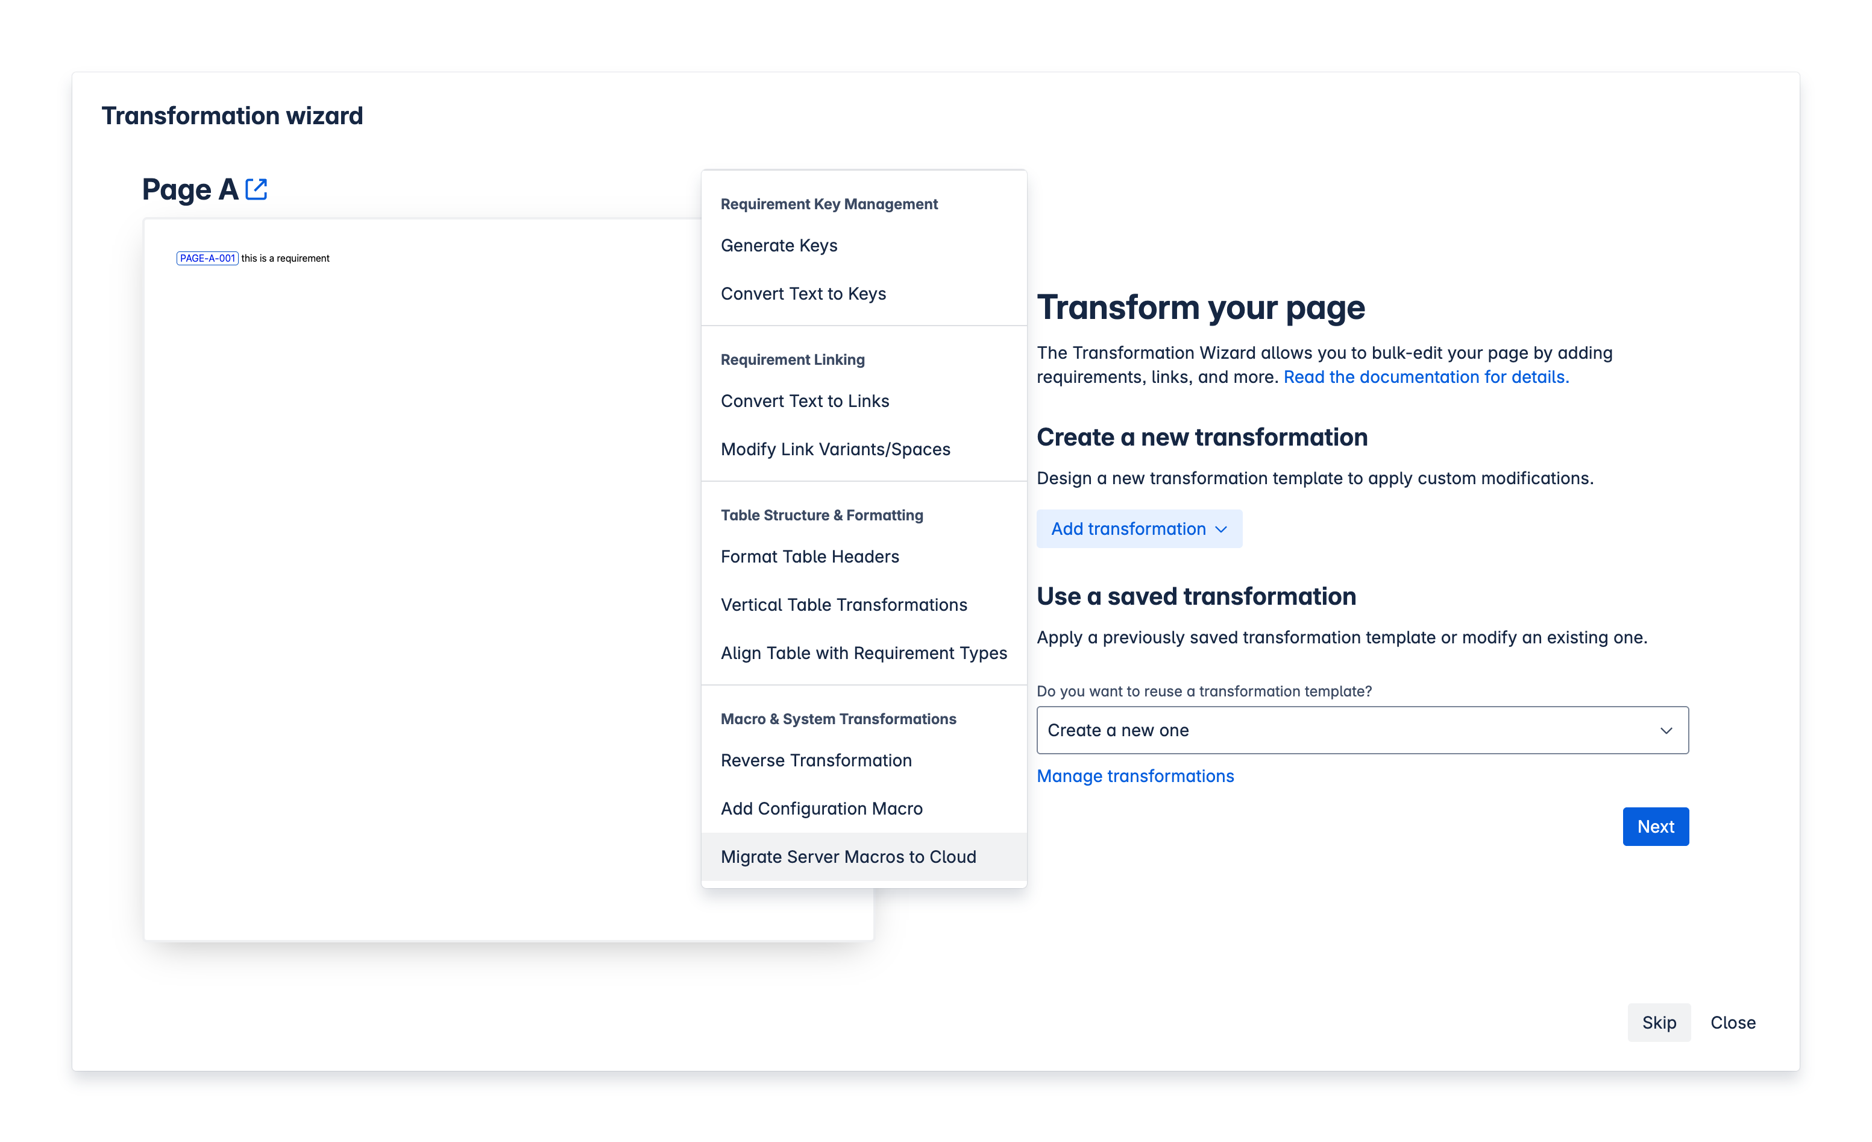
Task: Choose Migrate Server Macros to Cloud
Action: pyautogui.click(x=849, y=856)
